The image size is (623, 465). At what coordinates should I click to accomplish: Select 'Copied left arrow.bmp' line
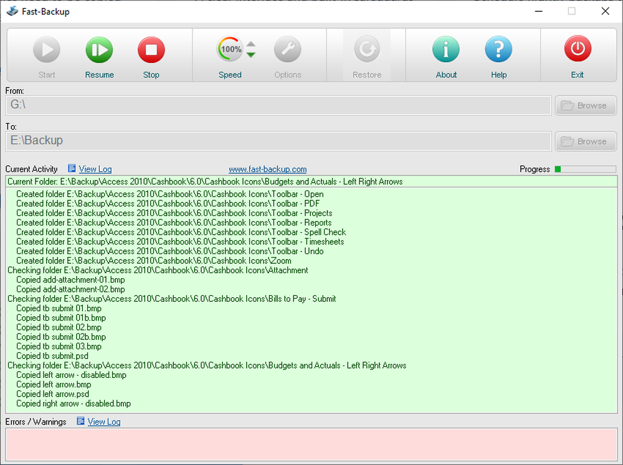[54, 385]
